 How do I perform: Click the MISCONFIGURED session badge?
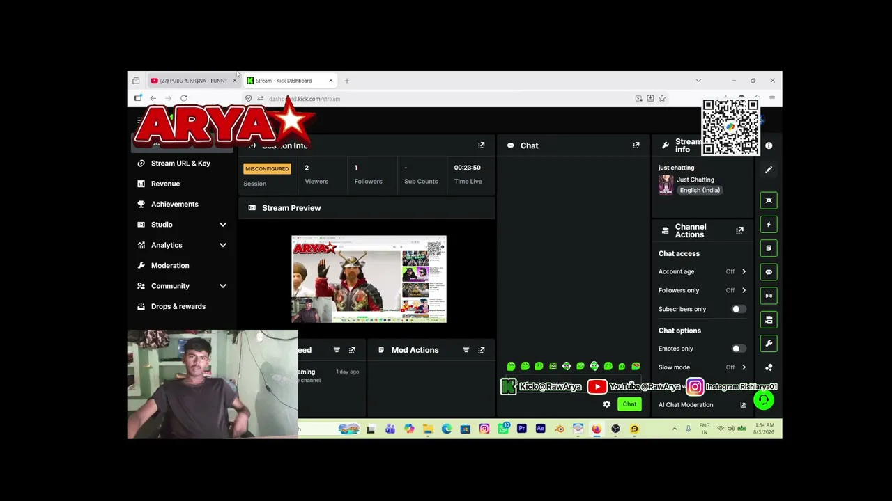(x=267, y=168)
